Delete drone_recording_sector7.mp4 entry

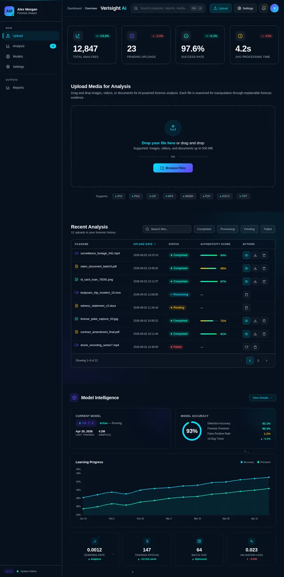[x=255, y=347]
